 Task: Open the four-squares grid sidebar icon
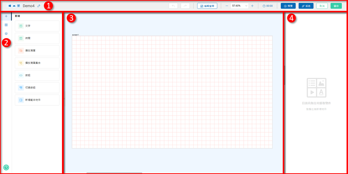(x=6, y=25)
